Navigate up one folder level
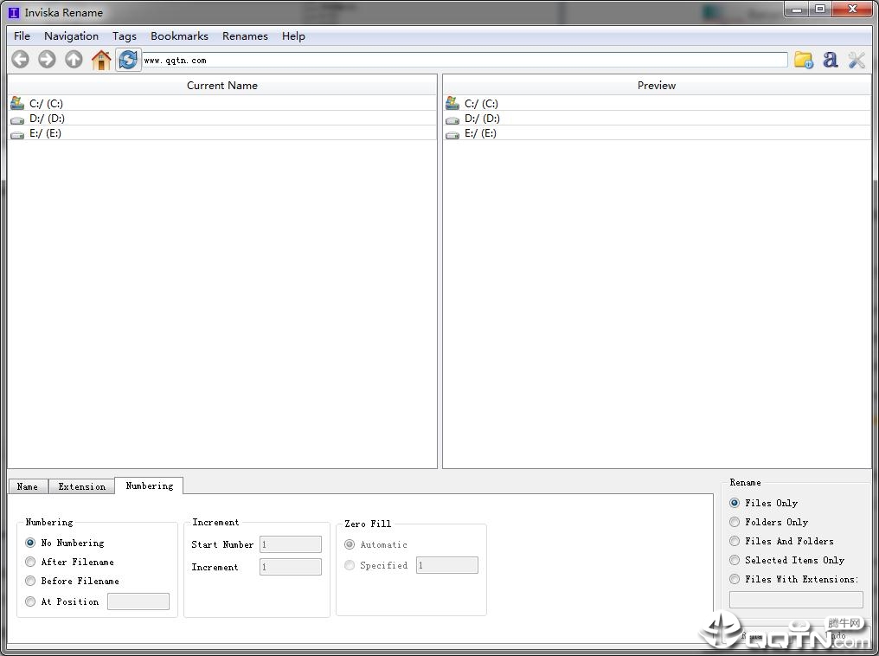Viewport: 879px width, 656px height. [74, 60]
